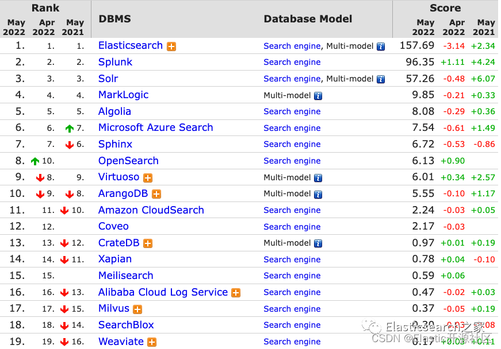Click the orange plus icon next to ArangoDB
This screenshot has width=501, height=349.
coord(156,195)
